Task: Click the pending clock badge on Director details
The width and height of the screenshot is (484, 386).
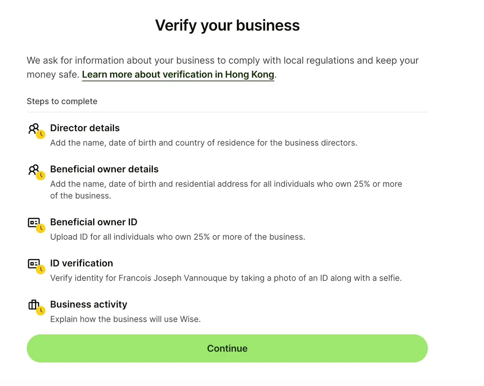Action: coord(41,135)
